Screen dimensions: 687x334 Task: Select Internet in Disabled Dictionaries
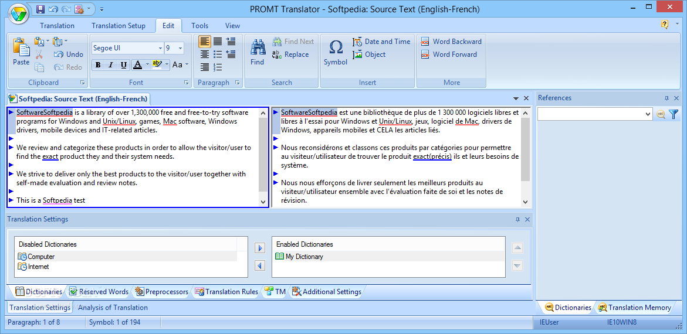point(33,266)
